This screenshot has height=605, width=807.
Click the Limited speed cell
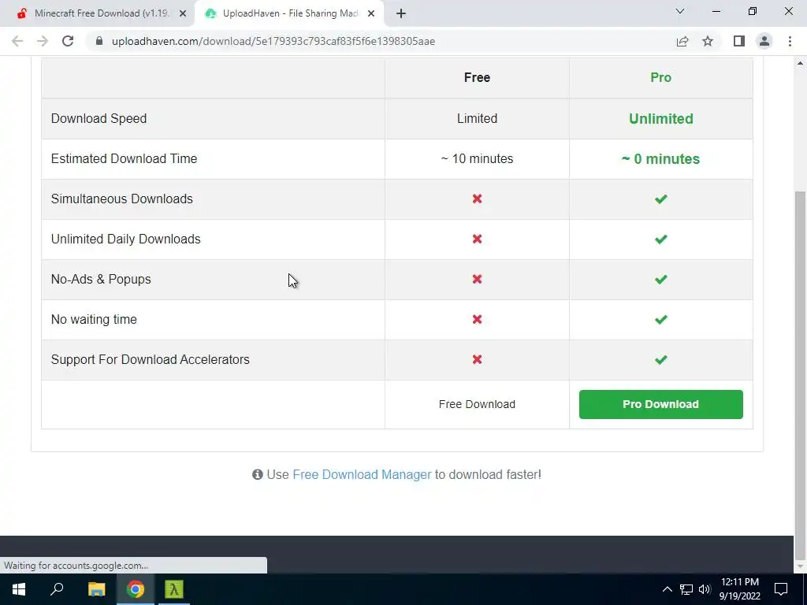(x=477, y=118)
